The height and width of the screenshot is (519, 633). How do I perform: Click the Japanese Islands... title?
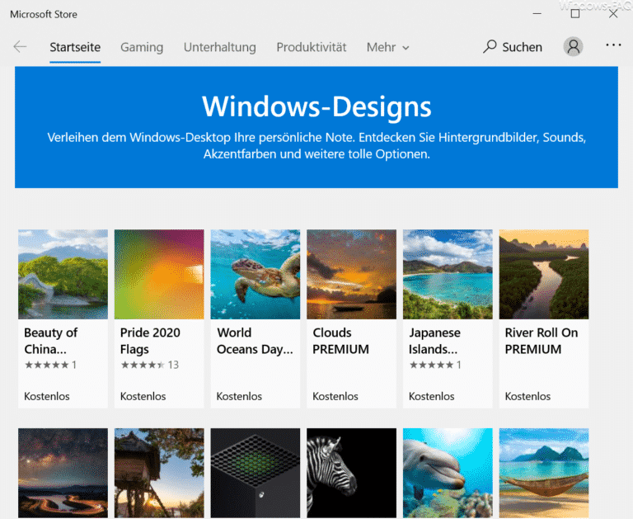[434, 341]
